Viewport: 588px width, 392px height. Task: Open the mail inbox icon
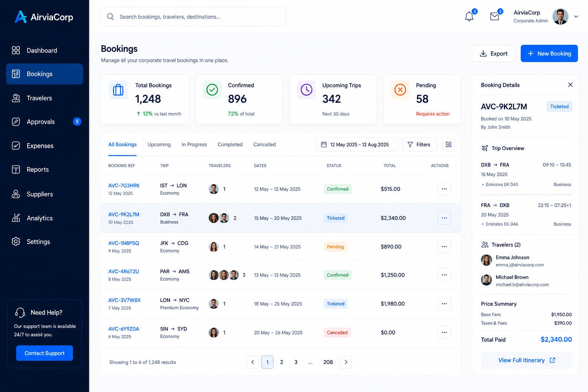coord(495,16)
